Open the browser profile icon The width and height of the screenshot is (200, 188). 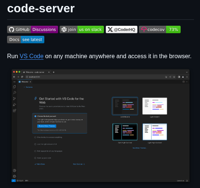tap(183, 77)
